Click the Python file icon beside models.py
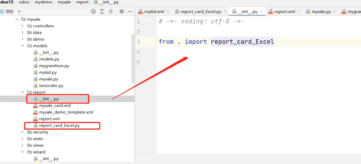The image size is (361, 164). pos(35,59)
